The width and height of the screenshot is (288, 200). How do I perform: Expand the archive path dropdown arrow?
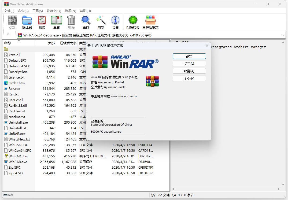point(283,35)
